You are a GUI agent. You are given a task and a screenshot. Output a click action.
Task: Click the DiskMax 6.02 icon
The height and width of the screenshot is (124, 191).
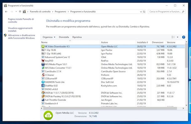(43, 86)
